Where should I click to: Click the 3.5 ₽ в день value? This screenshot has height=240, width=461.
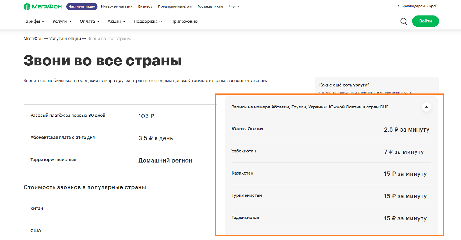(156, 138)
